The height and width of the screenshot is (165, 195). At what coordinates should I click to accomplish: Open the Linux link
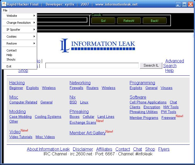pyautogui.click(x=84, y=102)
